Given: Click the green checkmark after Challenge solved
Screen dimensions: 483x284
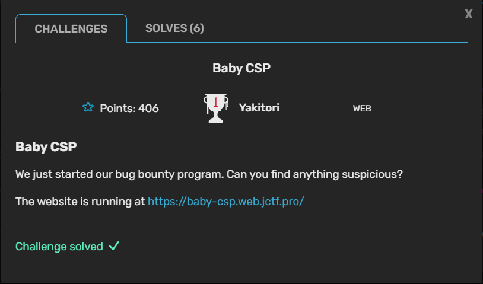Looking at the screenshot, I should (x=115, y=246).
